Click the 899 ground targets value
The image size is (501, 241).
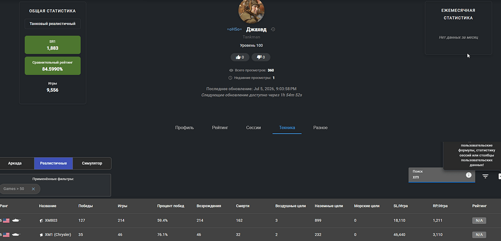pyautogui.click(x=318, y=220)
